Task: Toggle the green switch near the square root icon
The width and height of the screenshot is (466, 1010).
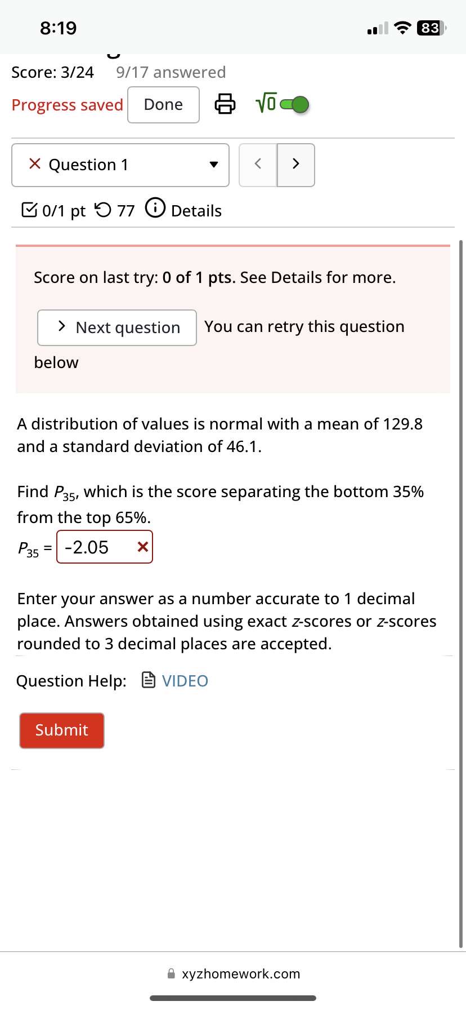Action: (x=295, y=104)
